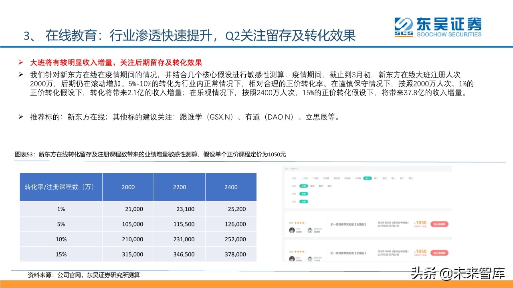Click the main teacher avatar of the 18:30 course

pos(292,230)
